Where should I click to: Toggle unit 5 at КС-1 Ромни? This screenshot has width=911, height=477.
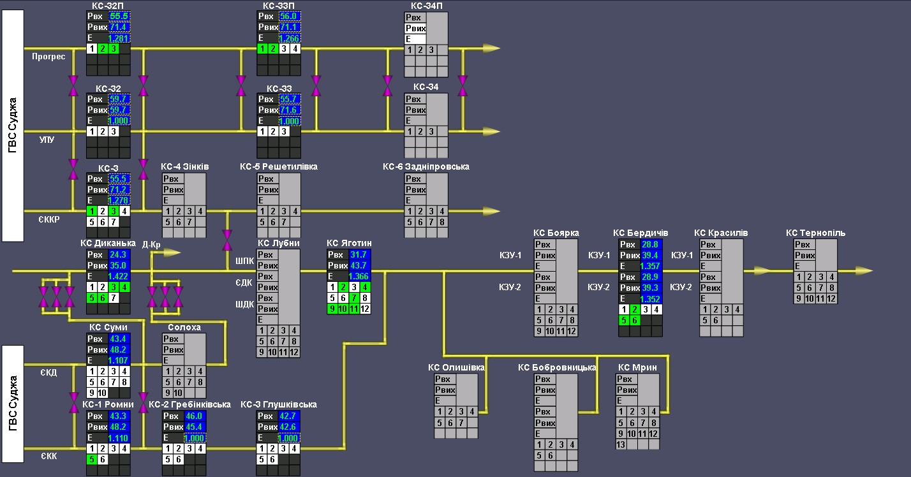[x=93, y=459]
